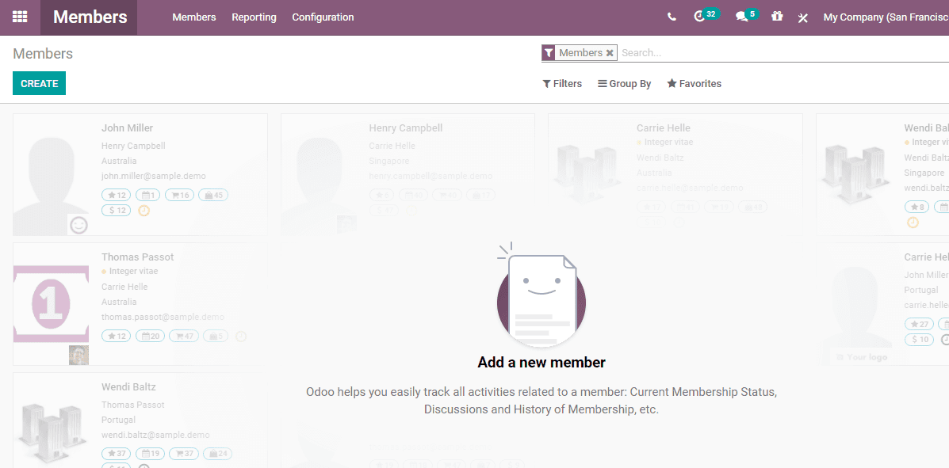This screenshot has width=949, height=468.
Task: Open the Members menu item
Action: 194,17
